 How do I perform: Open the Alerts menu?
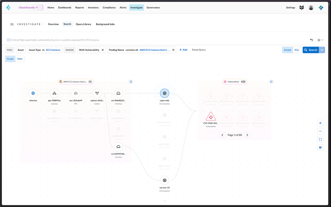123,8
